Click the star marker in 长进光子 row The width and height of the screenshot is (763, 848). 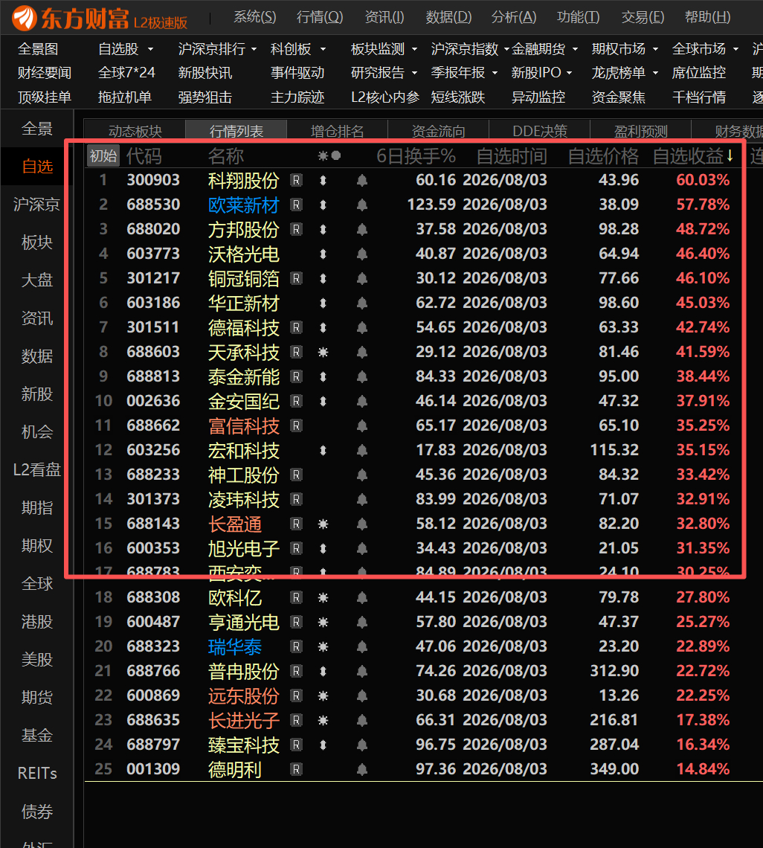click(323, 720)
